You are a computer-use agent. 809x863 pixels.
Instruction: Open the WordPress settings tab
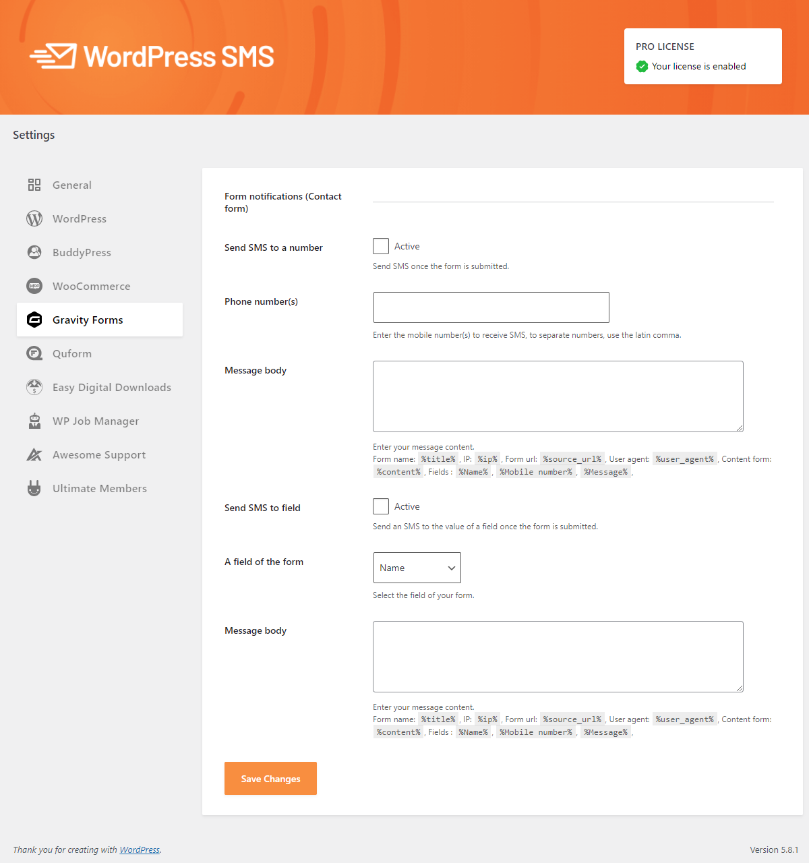100,218
